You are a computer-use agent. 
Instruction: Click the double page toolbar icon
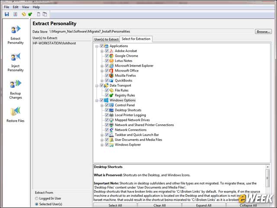tap(45, 14)
